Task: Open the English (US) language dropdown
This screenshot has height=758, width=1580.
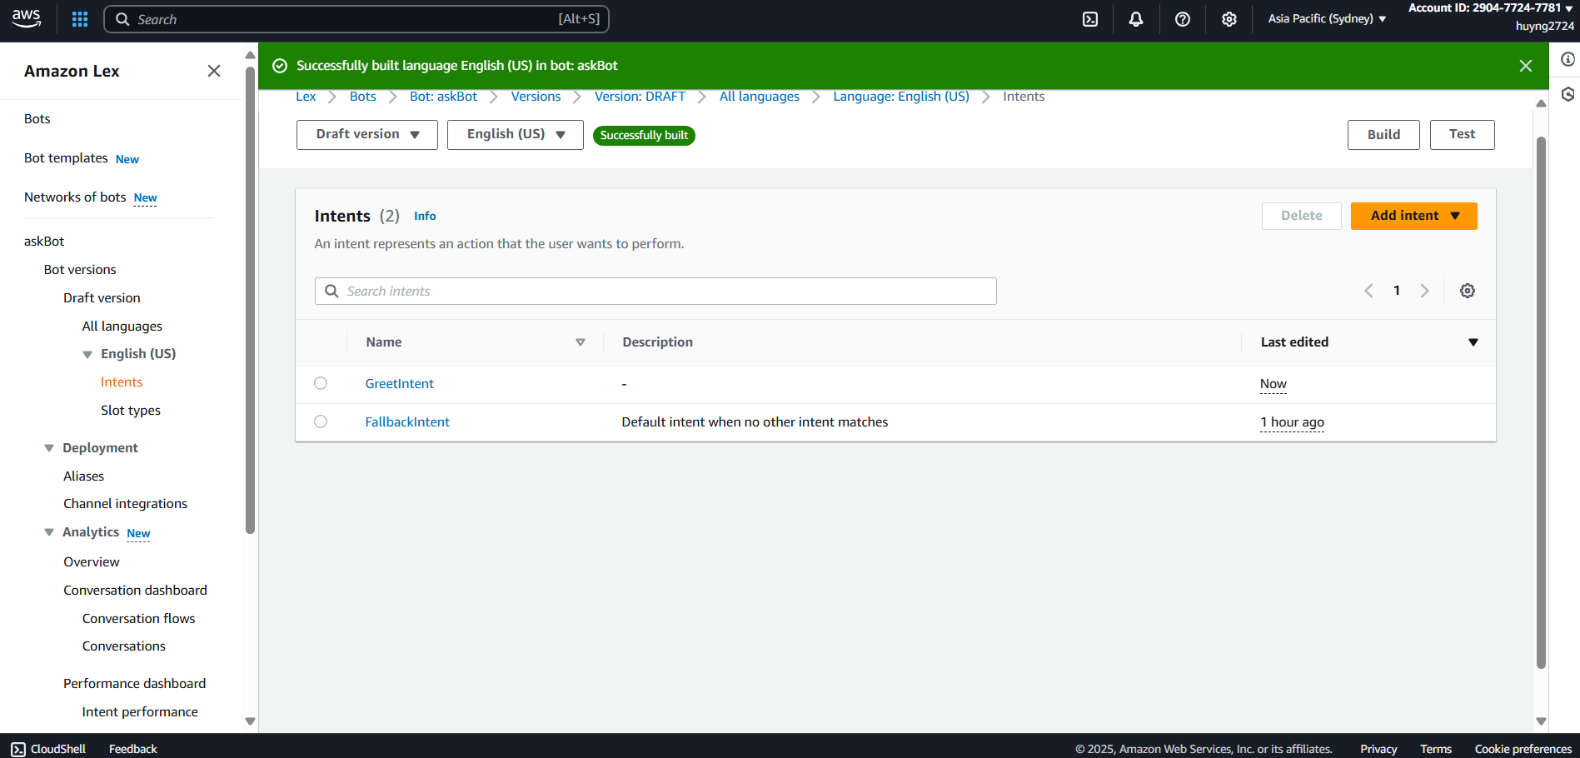Action: point(516,135)
